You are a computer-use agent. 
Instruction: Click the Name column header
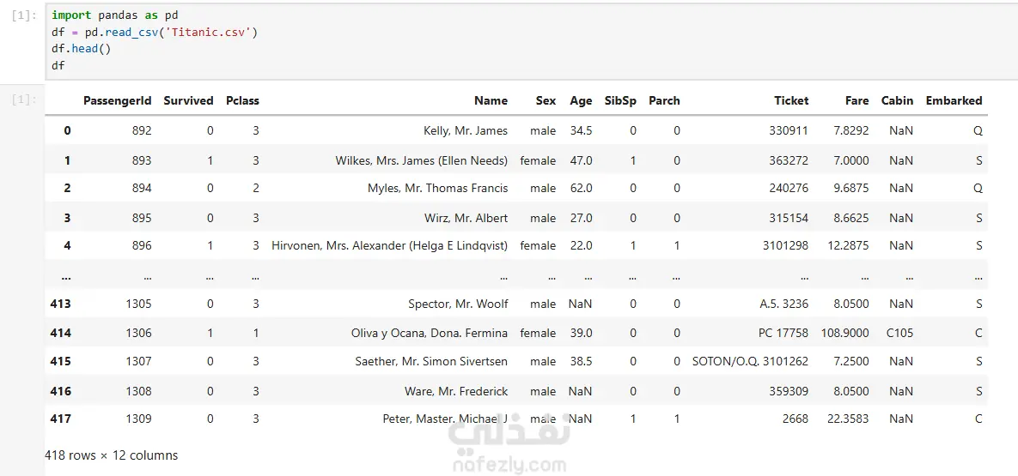(x=491, y=100)
